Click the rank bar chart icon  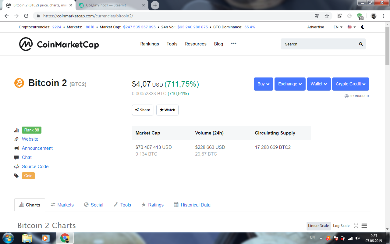(16, 130)
